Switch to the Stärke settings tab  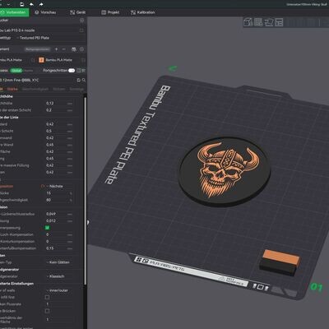[x=12, y=89]
